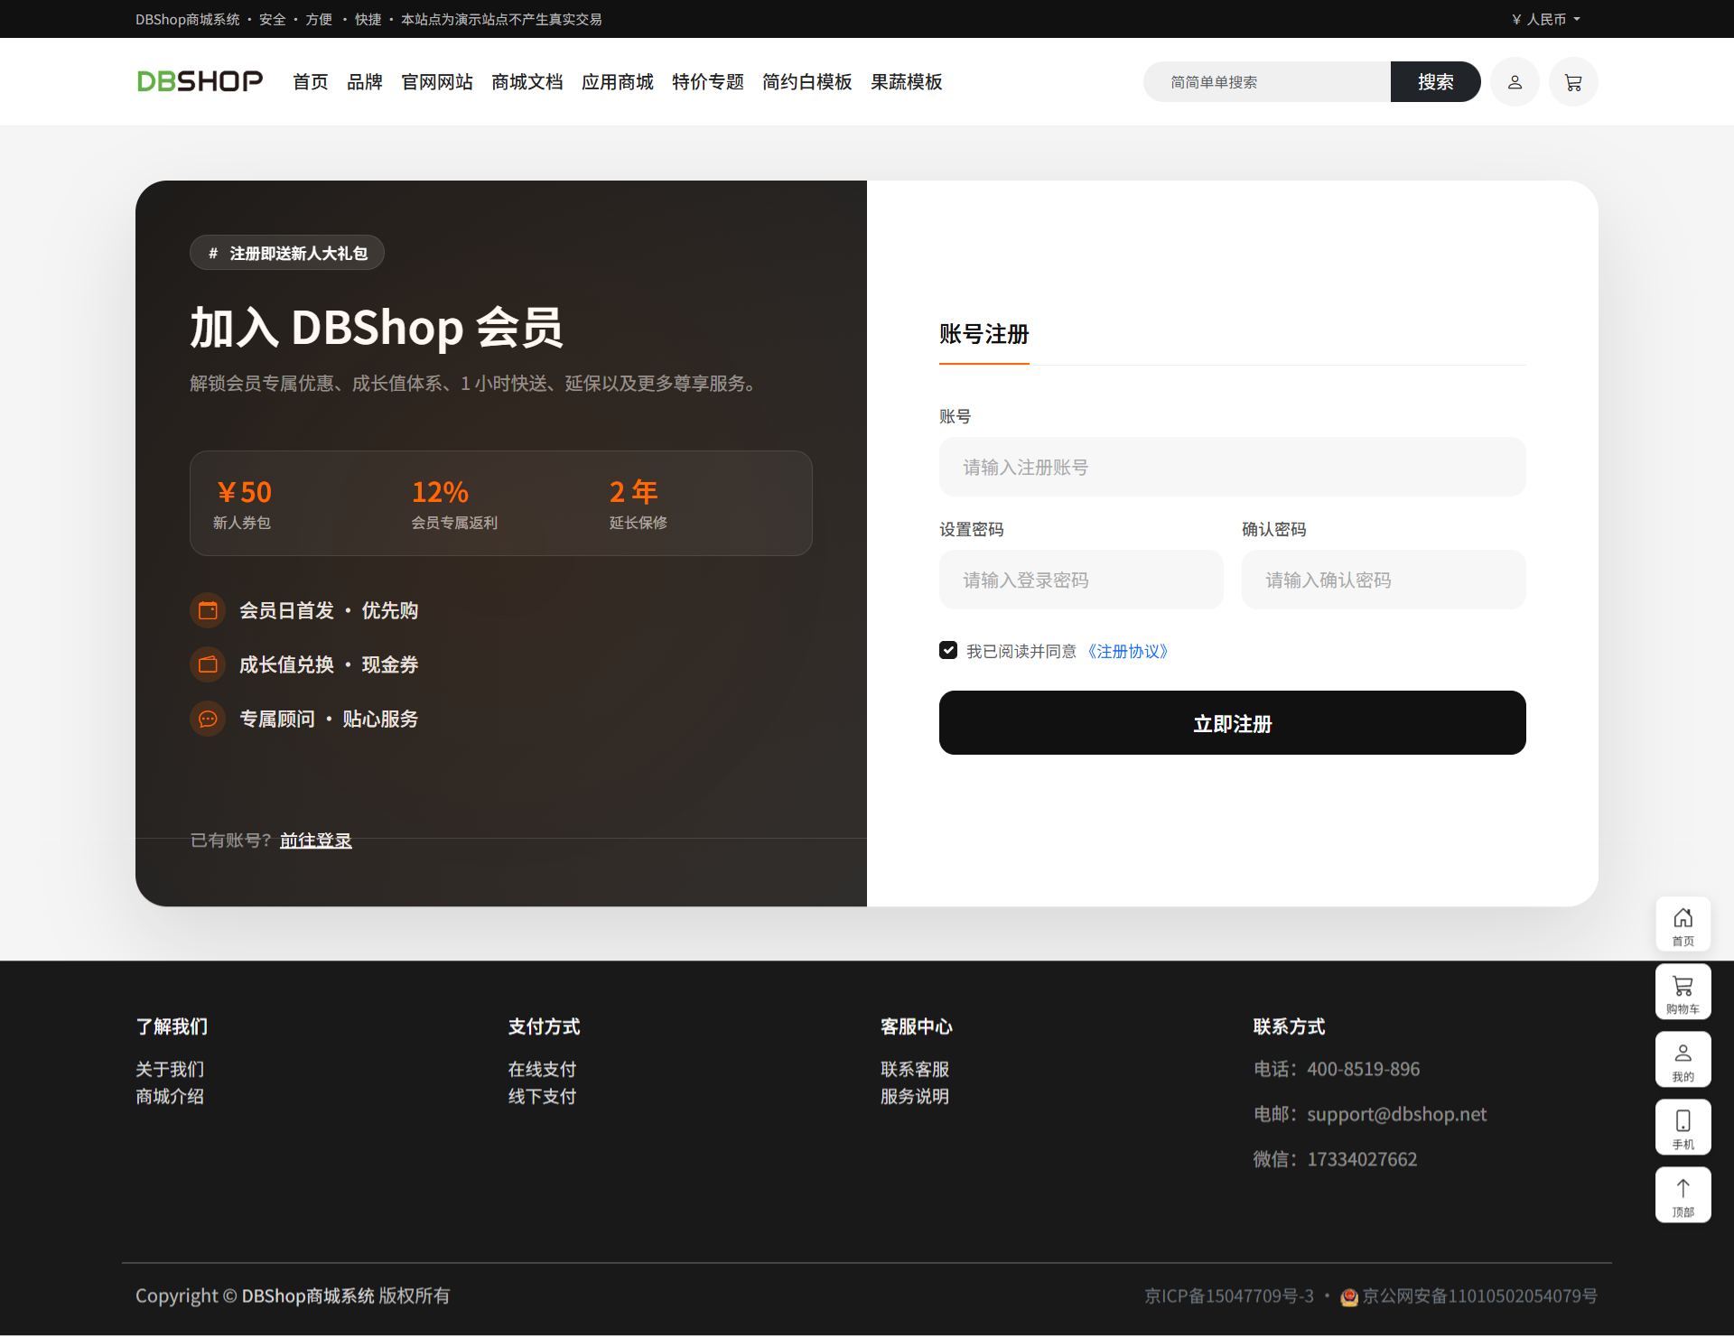This screenshot has height=1337, width=1734.
Task: Expand the 人民币 currency dropdown
Action: coord(1546,19)
